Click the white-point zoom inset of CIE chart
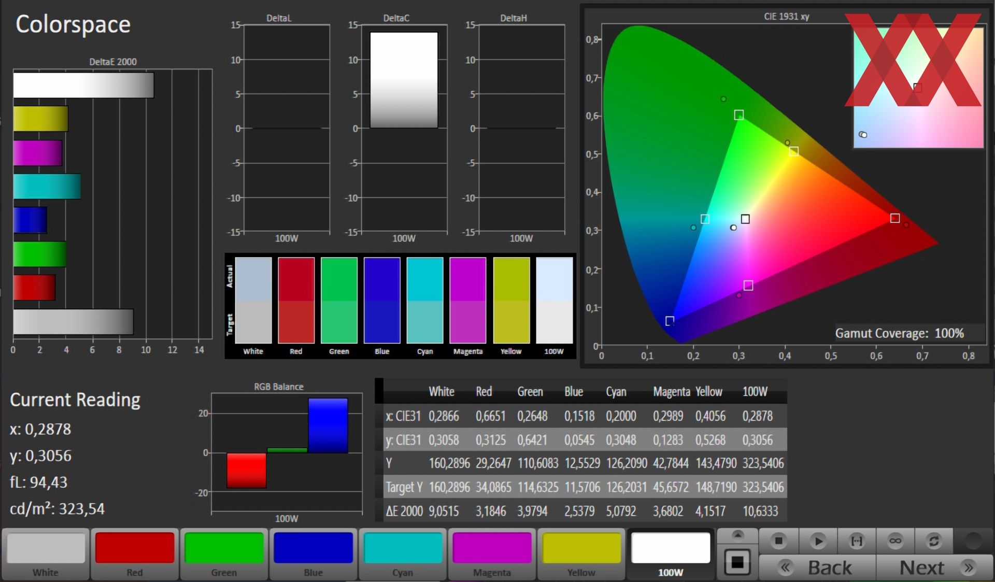The width and height of the screenshot is (995, 582). [x=918, y=87]
